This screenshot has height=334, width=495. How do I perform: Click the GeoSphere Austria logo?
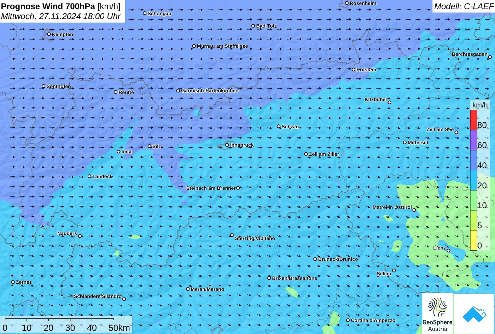437,314
